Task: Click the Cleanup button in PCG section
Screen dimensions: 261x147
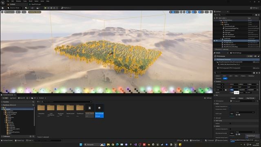Action: [x=241, y=98]
